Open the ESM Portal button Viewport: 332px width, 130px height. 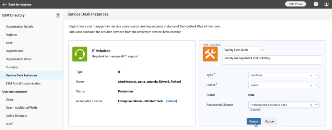295,4
